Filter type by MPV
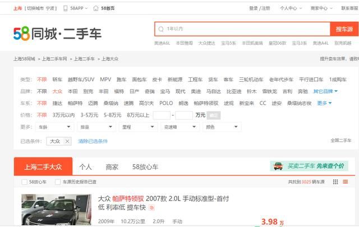The image size is (359, 227). (x=105, y=80)
